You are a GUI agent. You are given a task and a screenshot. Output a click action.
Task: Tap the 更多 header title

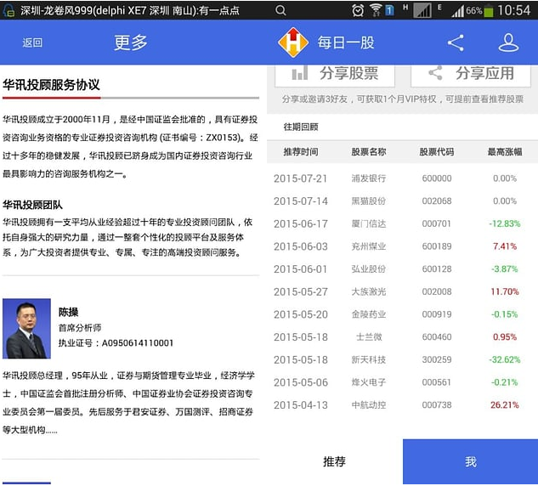pyautogui.click(x=131, y=42)
